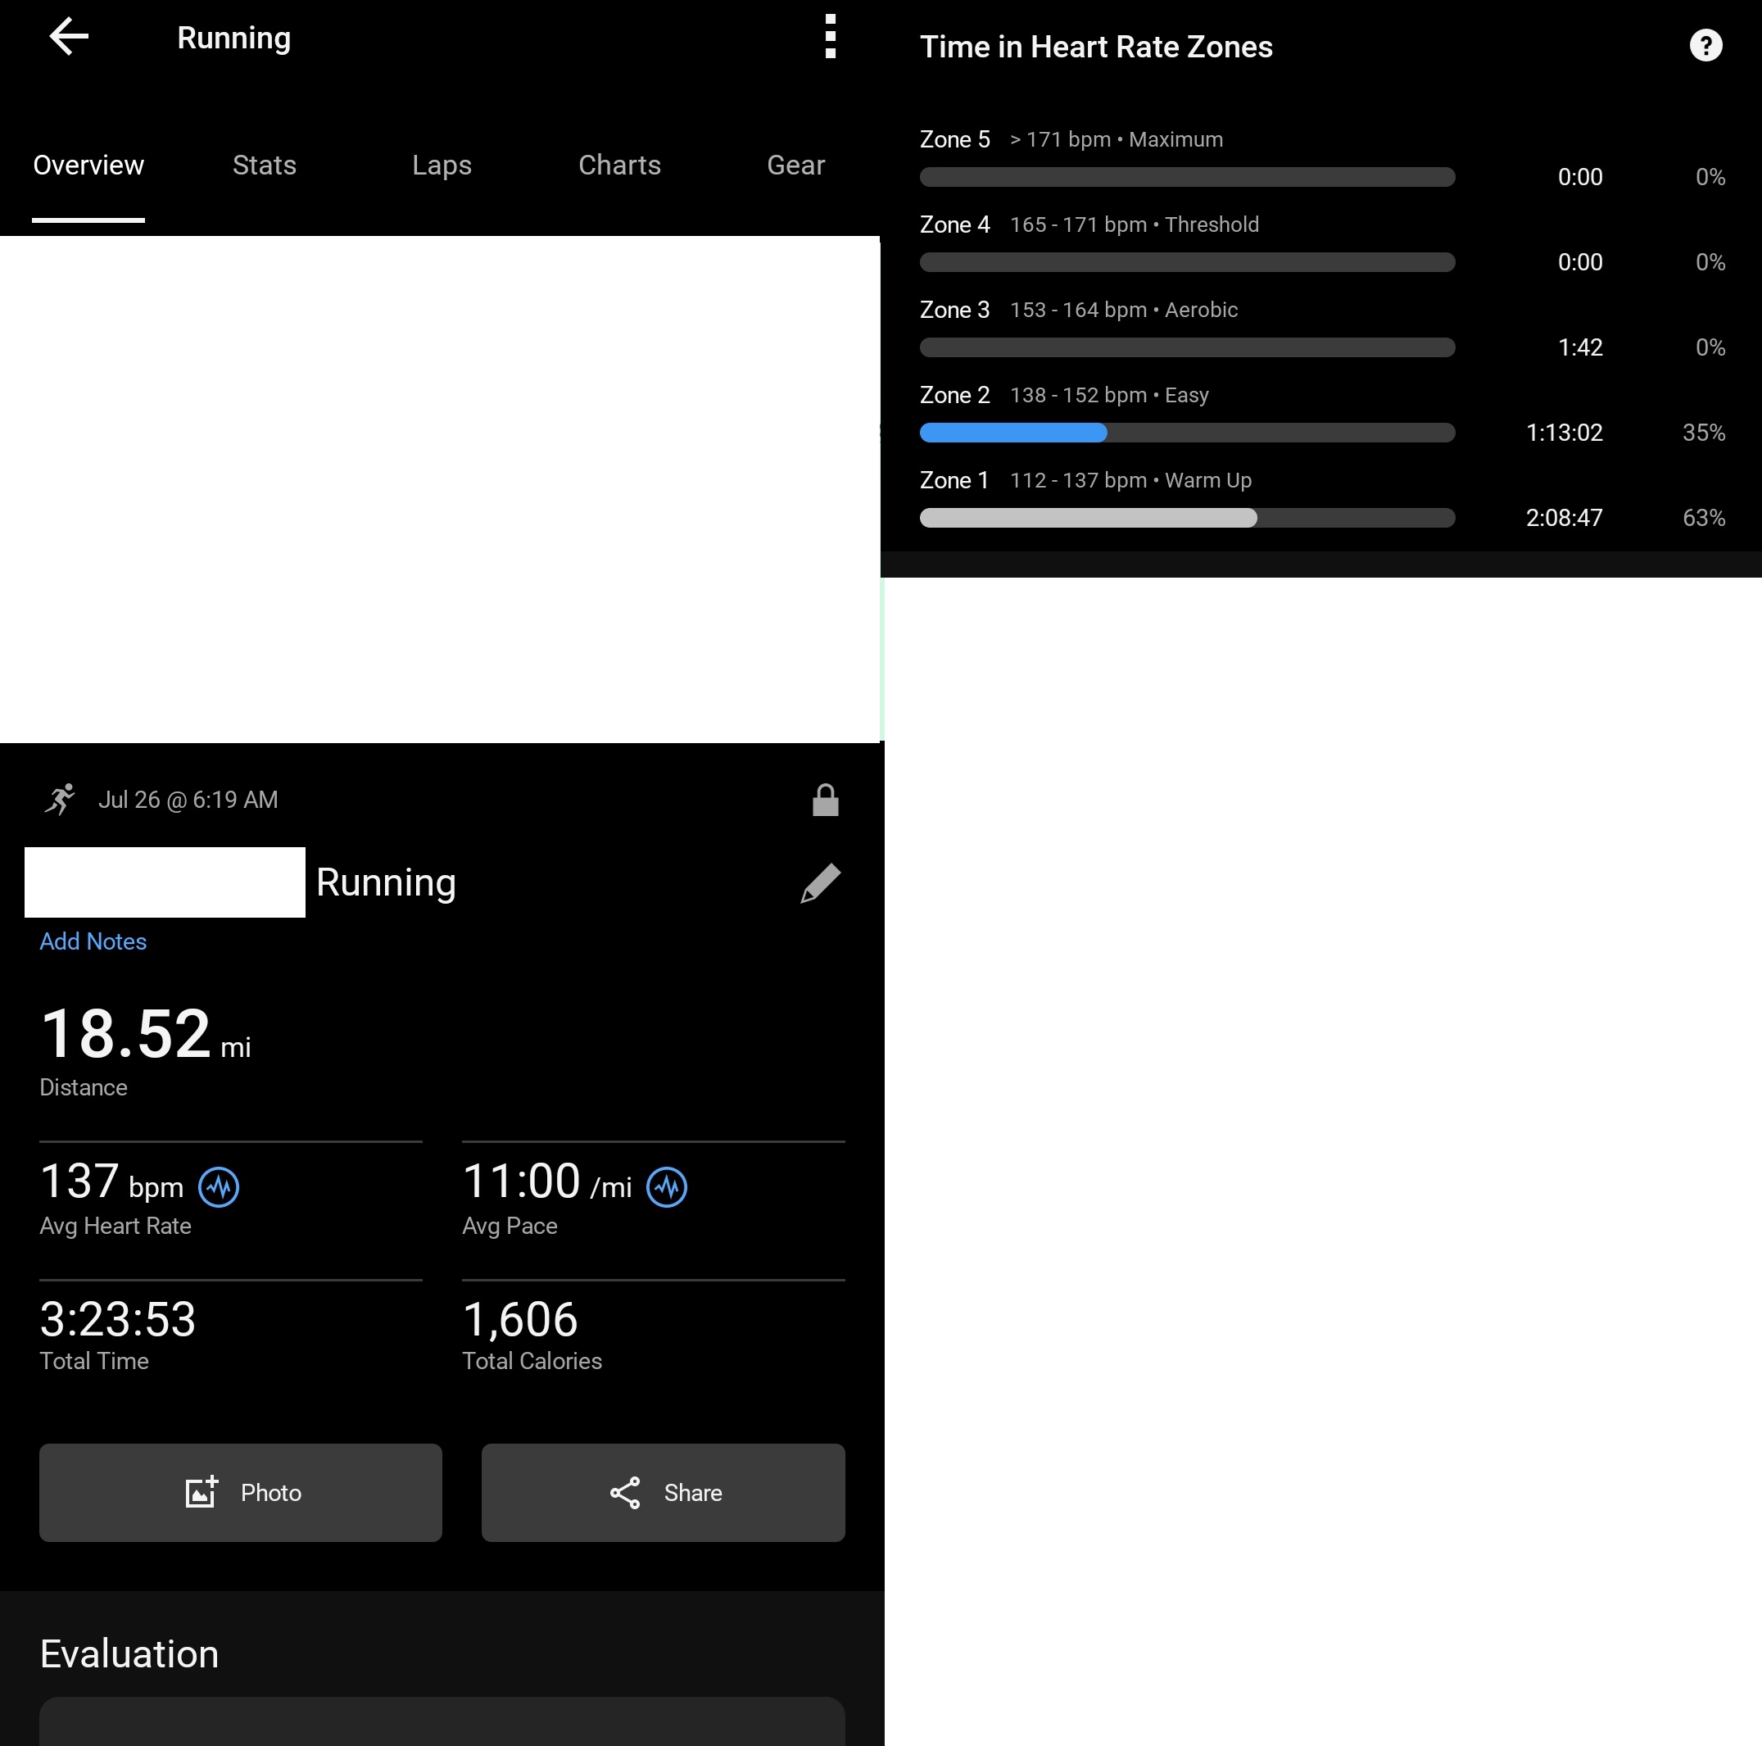Tap the 137 bpm average heart rate
The image size is (1762, 1746).
(111, 1182)
